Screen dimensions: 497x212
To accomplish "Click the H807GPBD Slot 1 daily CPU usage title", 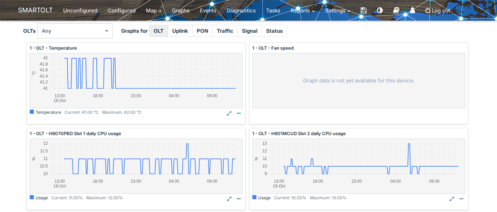I will click(x=75, y=134).
